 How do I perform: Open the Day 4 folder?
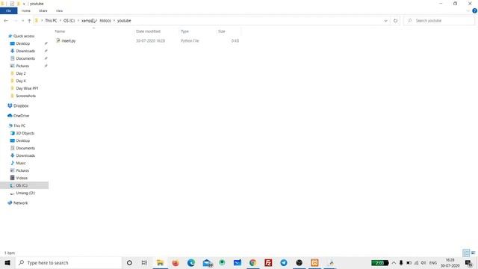pos(21,81)
